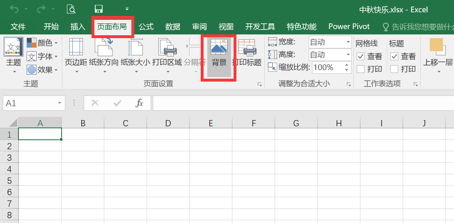Select row 5 header
The width and height of the screenshot is (454, 223).
[9, 180]
